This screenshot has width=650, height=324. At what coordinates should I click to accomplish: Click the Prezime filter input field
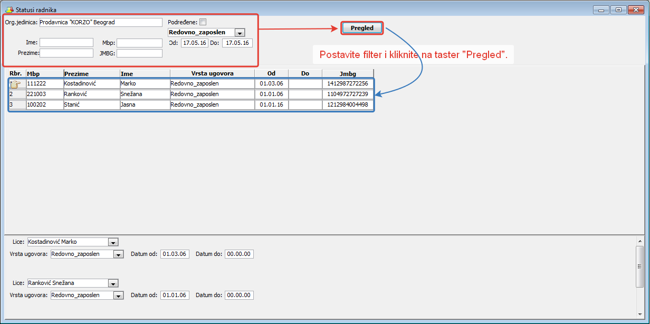coord(66,53)
